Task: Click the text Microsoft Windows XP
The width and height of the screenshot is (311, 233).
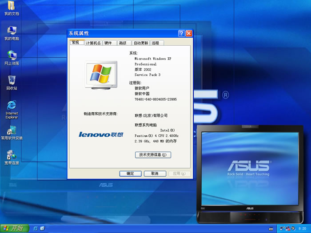Action: tap(153, 59)
